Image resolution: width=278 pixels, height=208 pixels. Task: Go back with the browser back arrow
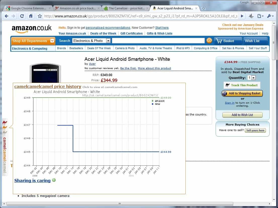tap(7, 16)
